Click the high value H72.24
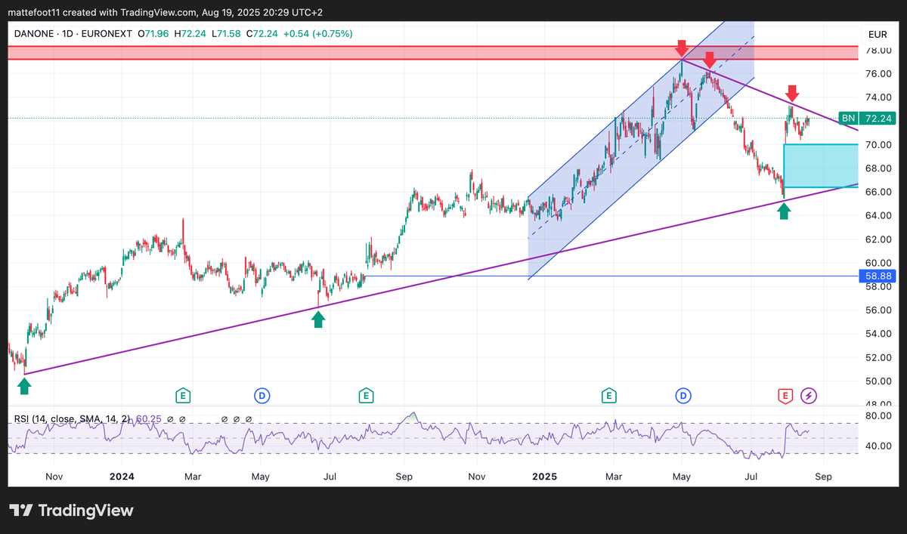The height and width of the screenshot is (534, 907). pos(191,34)
